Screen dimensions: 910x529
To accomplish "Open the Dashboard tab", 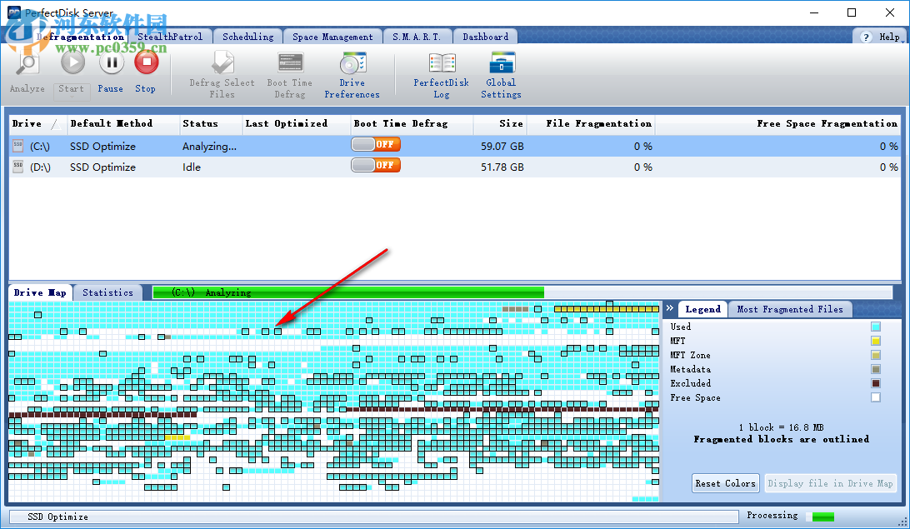I will click(485, 37).
